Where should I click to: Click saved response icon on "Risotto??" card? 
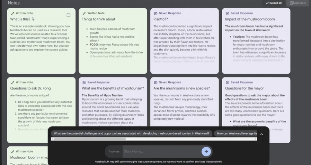pos(156,13)
